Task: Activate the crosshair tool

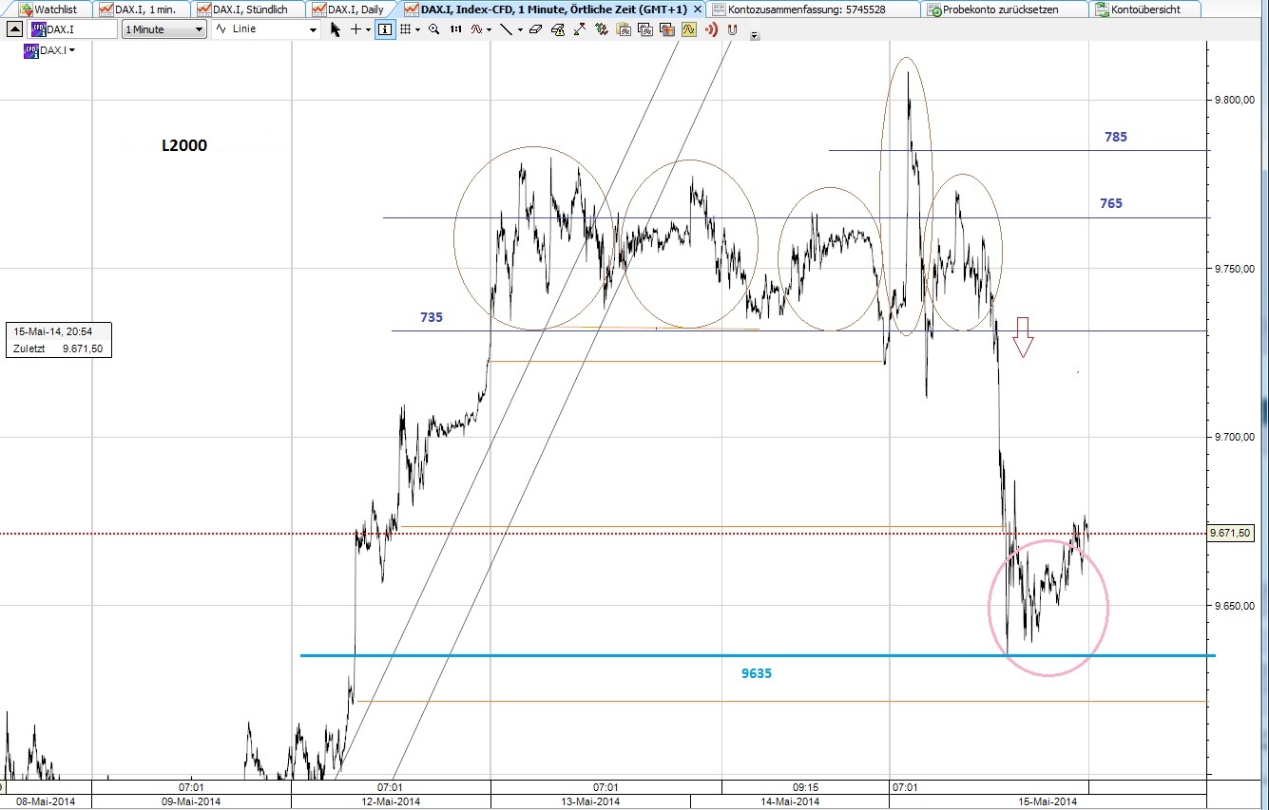Action: pos(356,29)
